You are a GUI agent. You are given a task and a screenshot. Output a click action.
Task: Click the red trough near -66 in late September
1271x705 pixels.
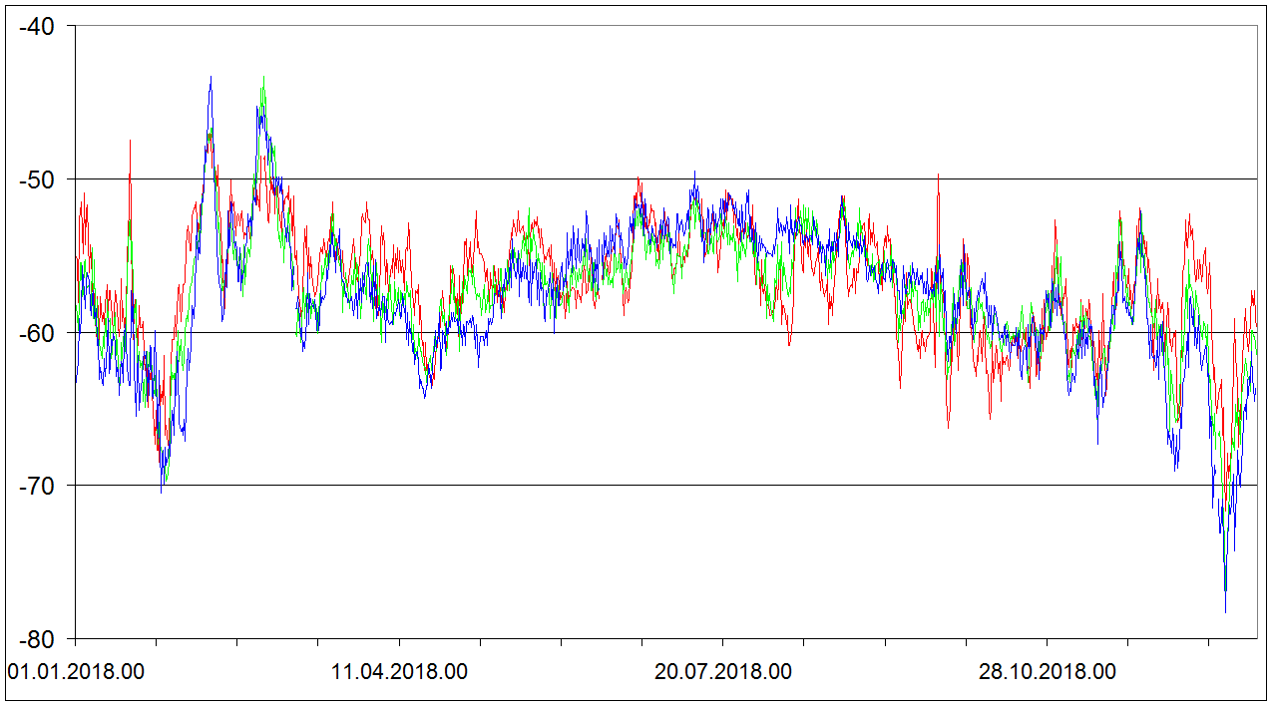[x=948, y=427]
